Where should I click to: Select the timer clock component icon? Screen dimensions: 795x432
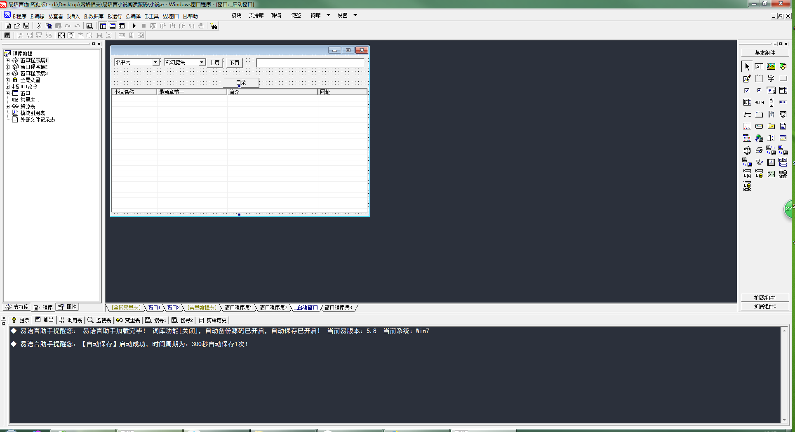pos(747,150)
